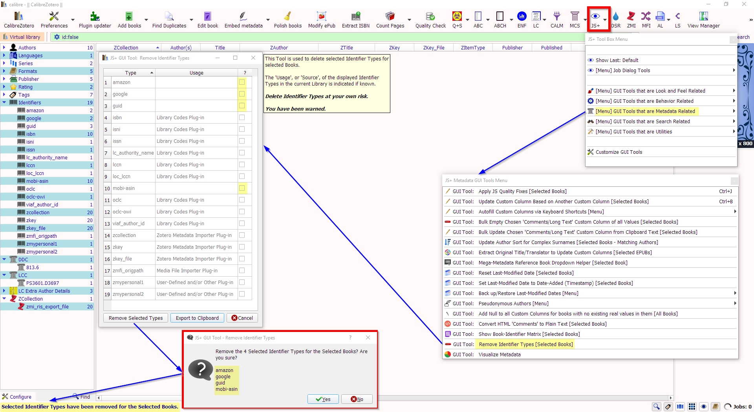Launch Plugin updater
This screenshot has width=754, height=412.
tap(95, 20)
